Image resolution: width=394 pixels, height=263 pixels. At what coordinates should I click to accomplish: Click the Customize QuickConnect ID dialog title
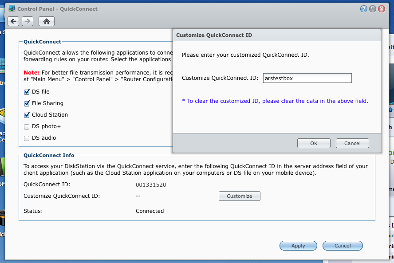click(214, 35)
